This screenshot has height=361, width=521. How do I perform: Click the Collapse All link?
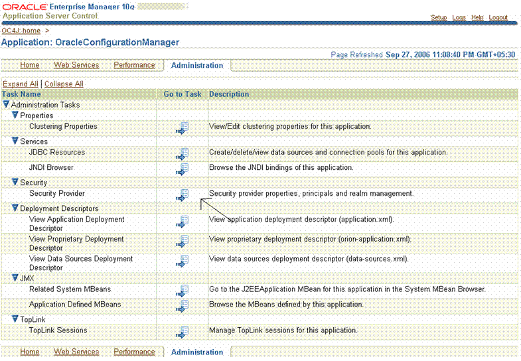[x=64, y=84]
